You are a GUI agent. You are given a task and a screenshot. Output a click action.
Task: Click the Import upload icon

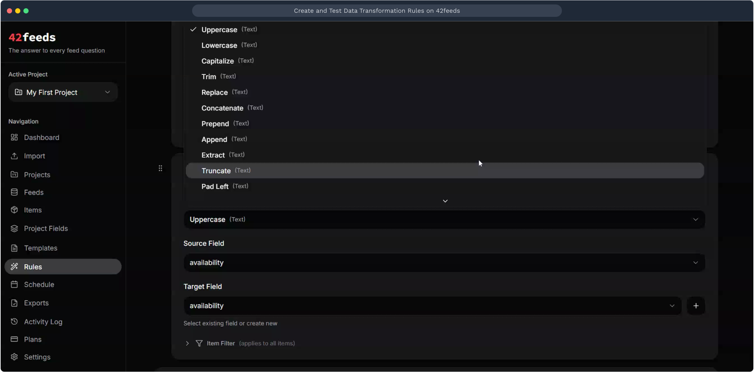14,156
